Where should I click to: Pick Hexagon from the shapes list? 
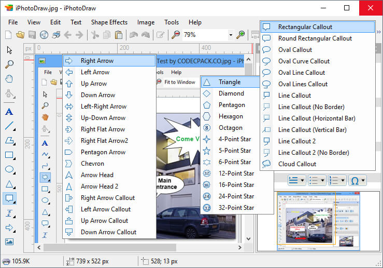pyautogui.click(x=231, y=116)
